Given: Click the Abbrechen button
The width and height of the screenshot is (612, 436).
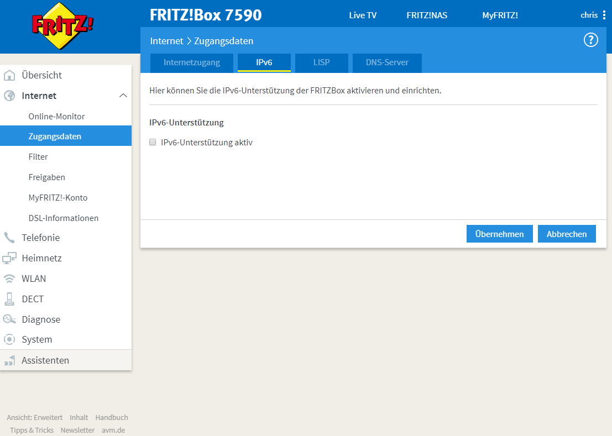Looking at the screenshot, I should (567, 234).
